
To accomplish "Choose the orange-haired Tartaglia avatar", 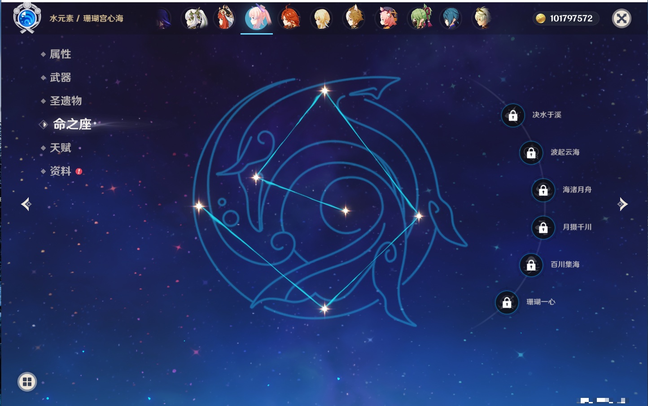I will point(289,18).
